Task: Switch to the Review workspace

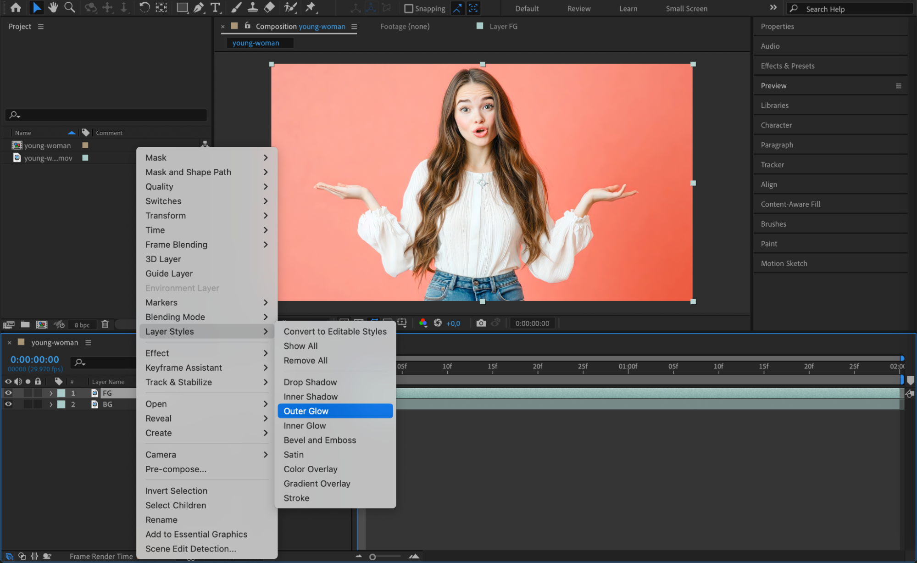Action: tap(578, 9)
